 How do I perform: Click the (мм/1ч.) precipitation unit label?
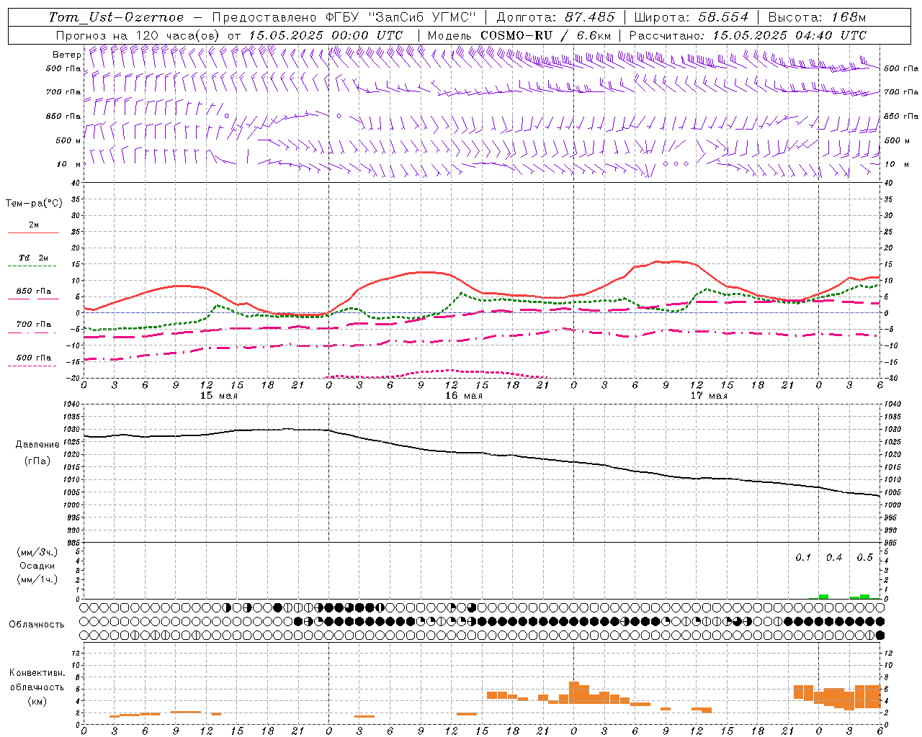(x=37, y=579)
